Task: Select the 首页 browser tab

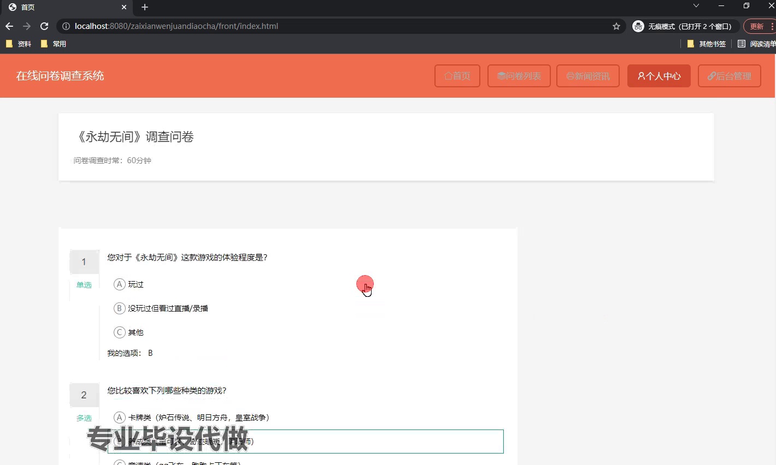Action: tap(66, 7)
